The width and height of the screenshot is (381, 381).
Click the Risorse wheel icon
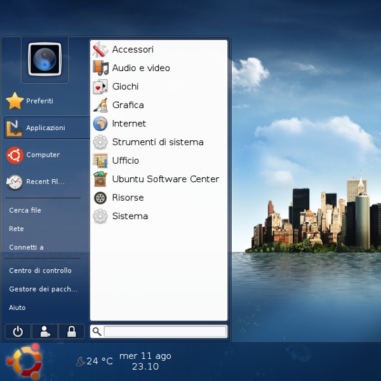click(x=100, y=197)
